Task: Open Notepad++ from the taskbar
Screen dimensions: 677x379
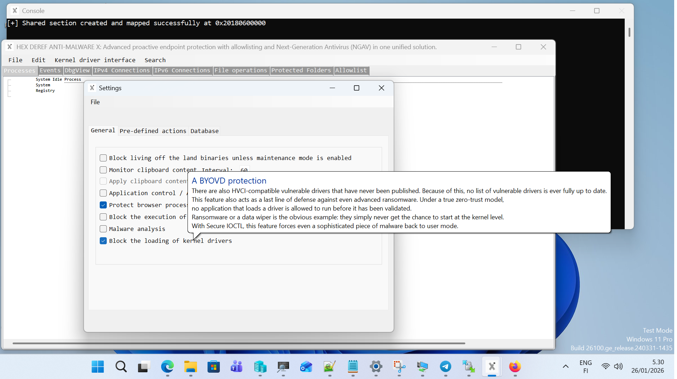Action: 329,367
